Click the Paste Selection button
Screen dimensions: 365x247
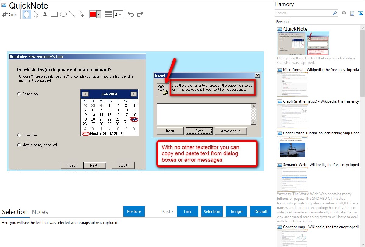point(212,211)
